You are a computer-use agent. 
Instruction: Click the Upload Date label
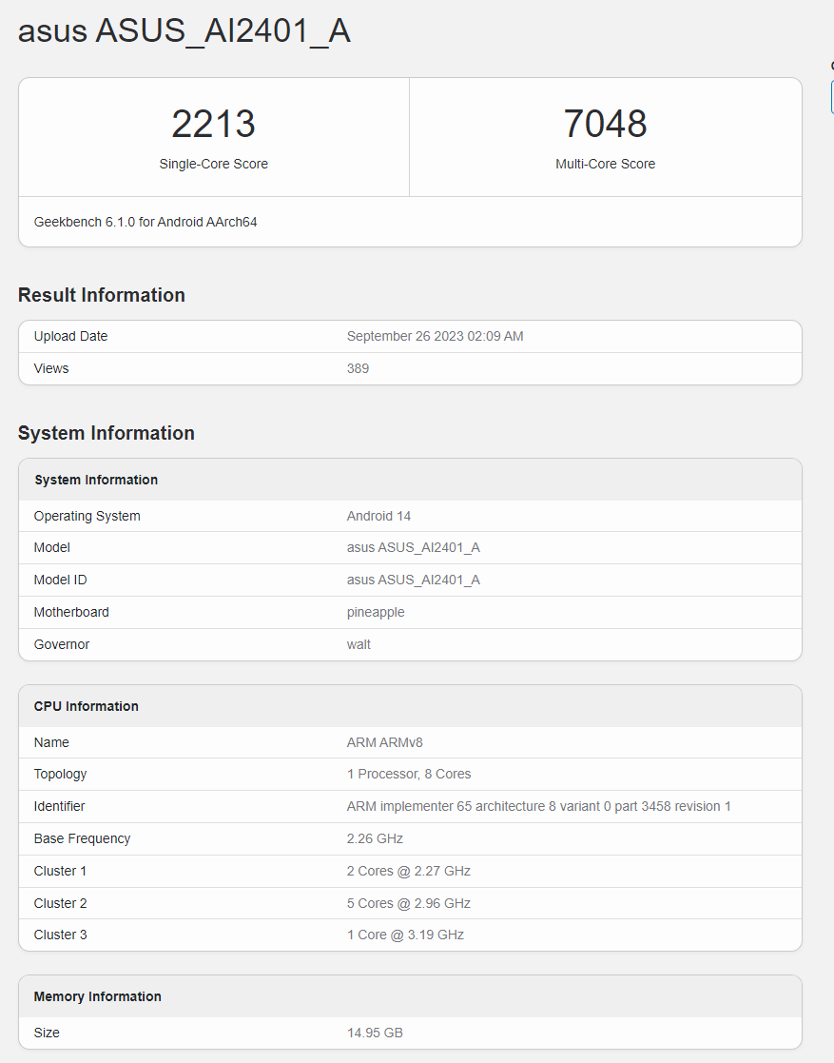70,336
